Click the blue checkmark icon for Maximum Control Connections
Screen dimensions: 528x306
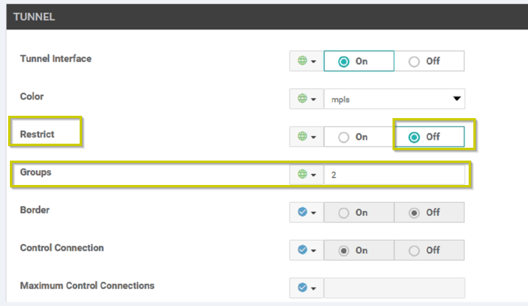pyautogui.click(x=302, y=287)
